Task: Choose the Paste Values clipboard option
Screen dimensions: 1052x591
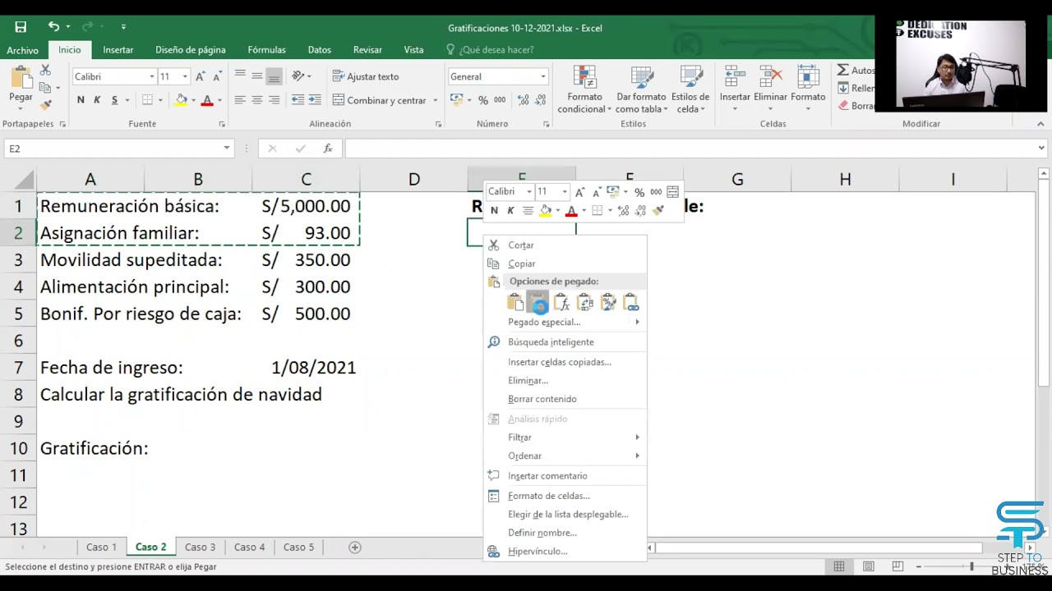Action: [538, 303]
